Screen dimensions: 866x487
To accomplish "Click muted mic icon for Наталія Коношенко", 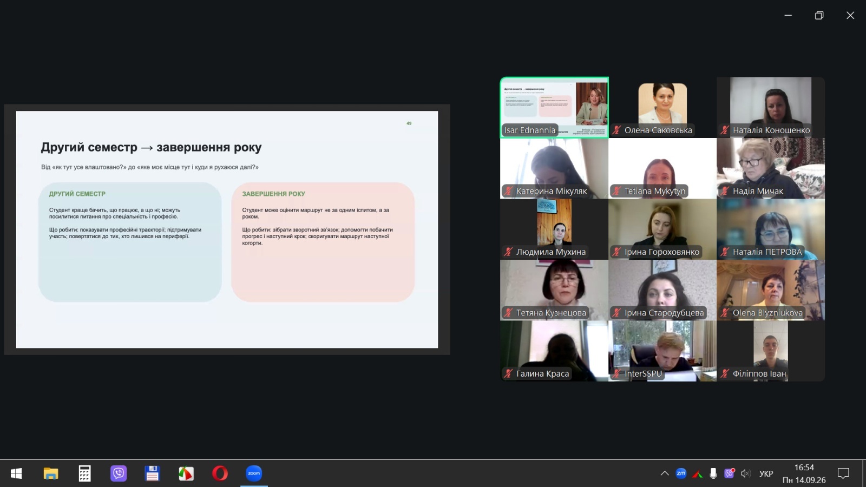I will click(725, 130).
